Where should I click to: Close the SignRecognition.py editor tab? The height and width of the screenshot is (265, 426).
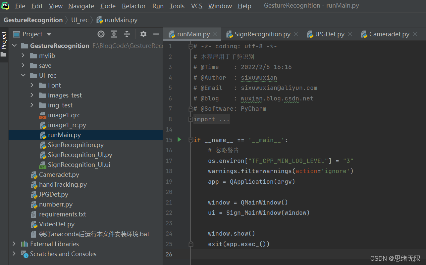pos(296,34)
